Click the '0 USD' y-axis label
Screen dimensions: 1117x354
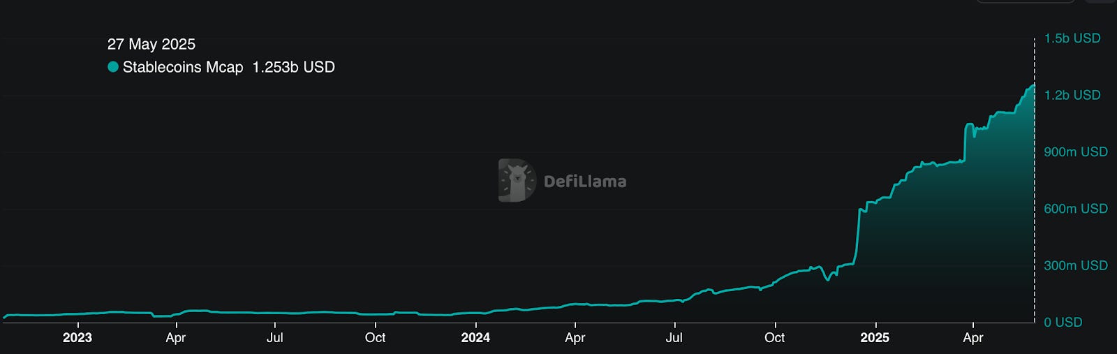(x=1063, y=323)
